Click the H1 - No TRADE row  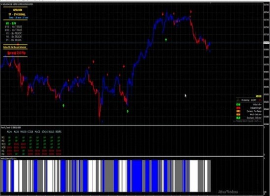(14, 33)
